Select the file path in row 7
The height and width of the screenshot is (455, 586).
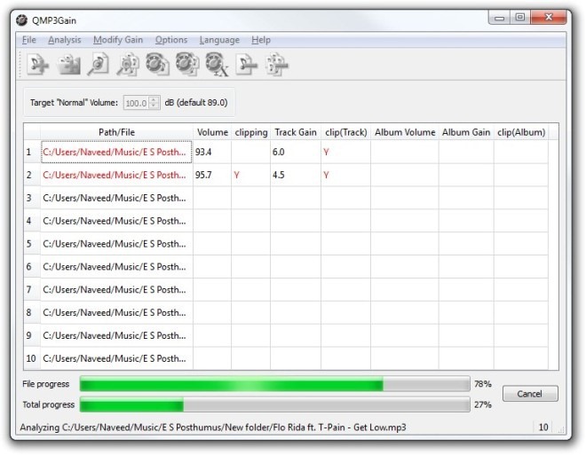116,290
